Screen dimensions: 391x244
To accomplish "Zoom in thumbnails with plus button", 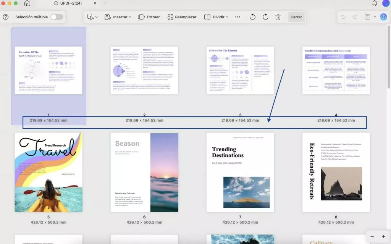I will 383,236.
